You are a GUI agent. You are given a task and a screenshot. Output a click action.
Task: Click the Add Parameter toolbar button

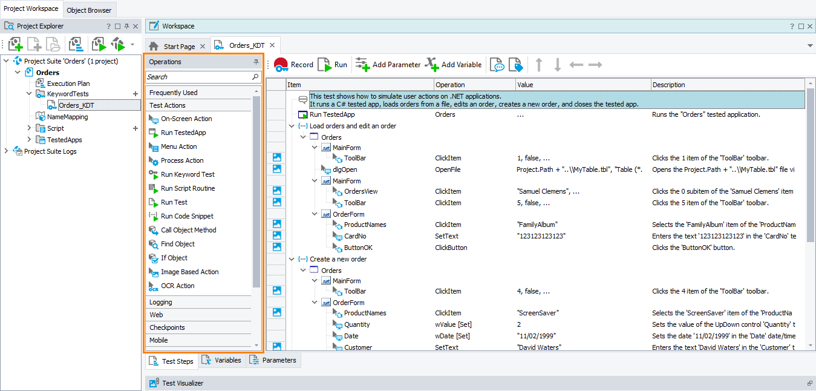(388, 65)
